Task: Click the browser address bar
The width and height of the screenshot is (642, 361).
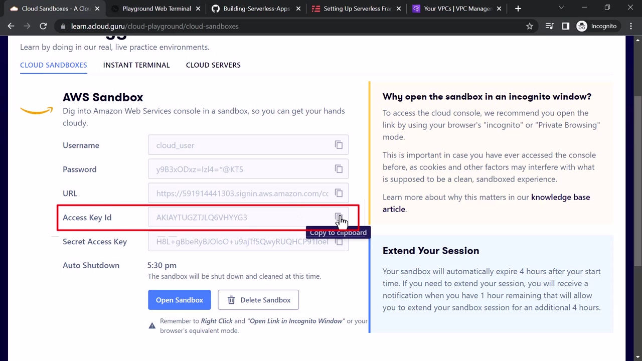Action: pyautogui.click(x=296, y=26)
